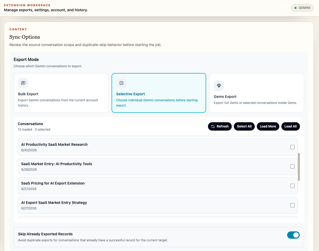
Task: Click the EXTENSION WORKSPACE header text
Action: 27,5
